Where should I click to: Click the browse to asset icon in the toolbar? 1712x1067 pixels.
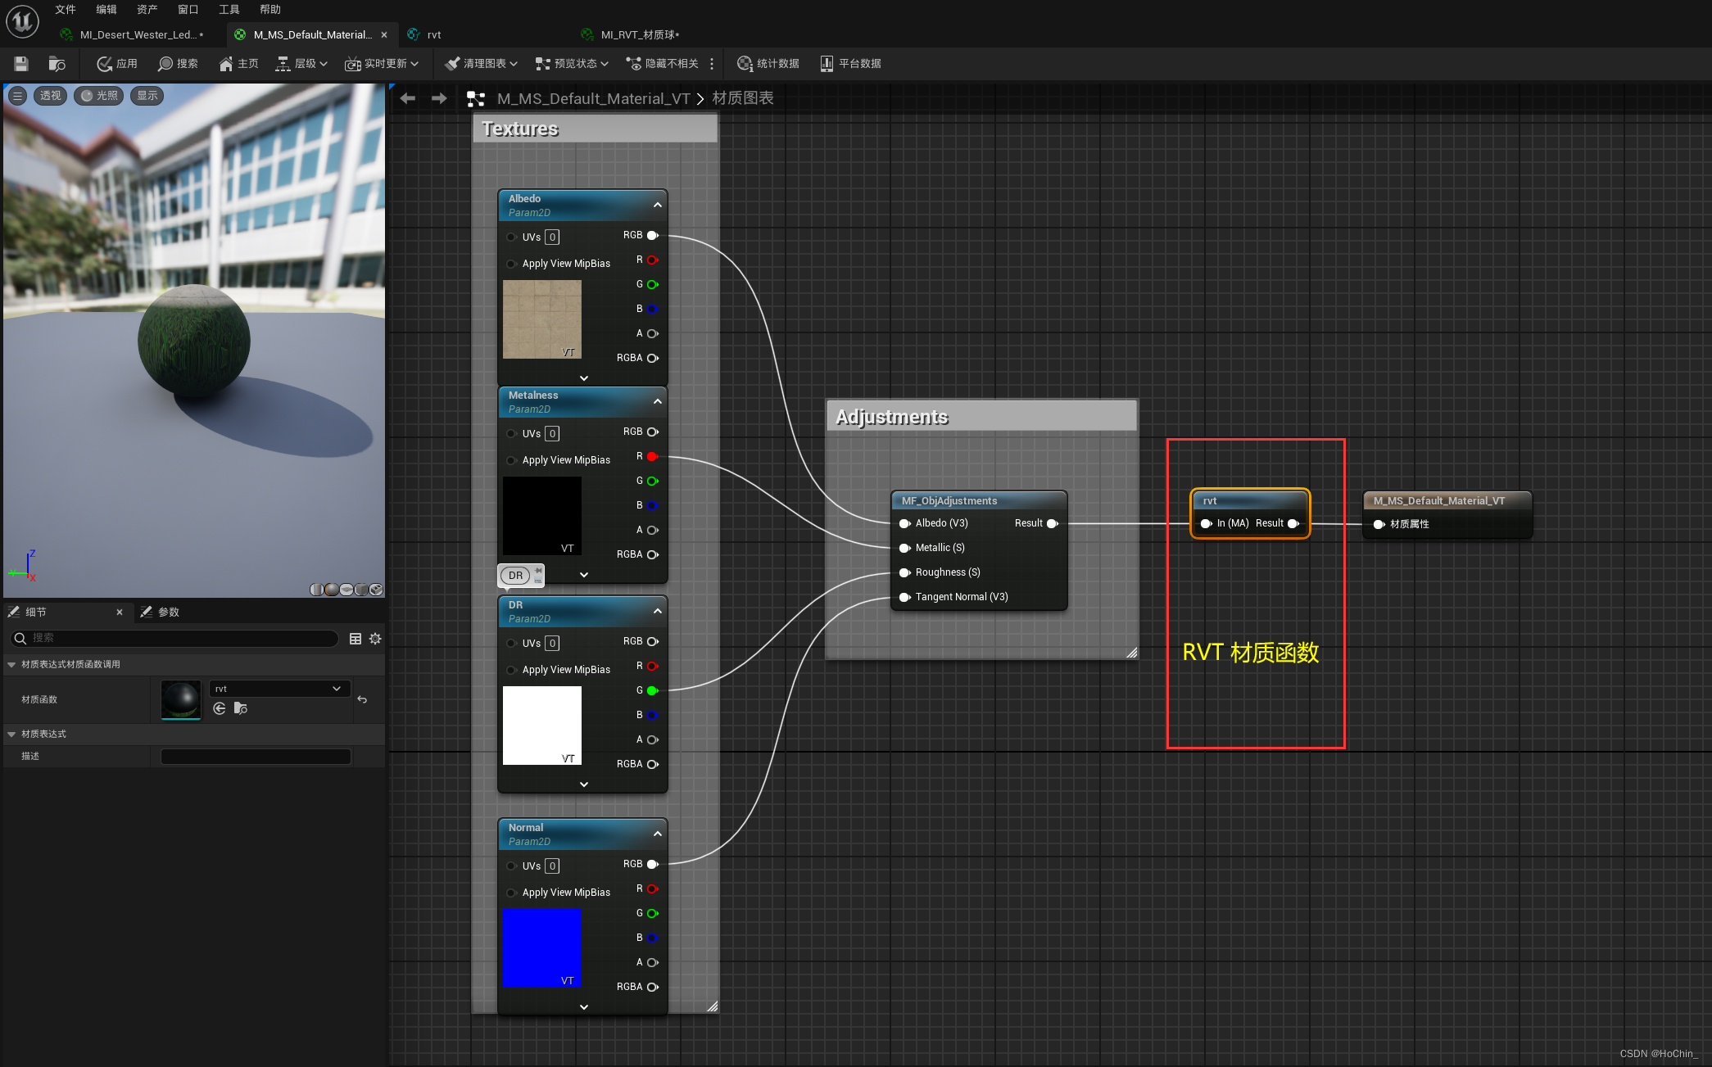click(x=57, y=63)
